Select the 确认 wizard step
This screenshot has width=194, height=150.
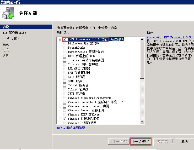[x=6, y=44]
